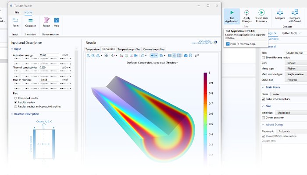307x175 pixels.
Task: Switch to the Temperature profiles tab
Action: point(129,49)
